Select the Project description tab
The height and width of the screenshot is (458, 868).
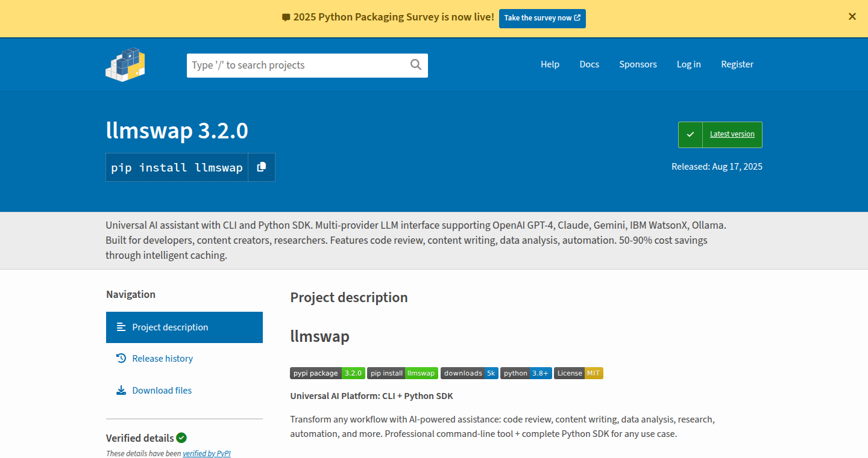click(x=184, y=327)
